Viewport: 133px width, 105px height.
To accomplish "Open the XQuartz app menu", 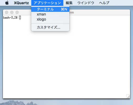I will point(21,3).
